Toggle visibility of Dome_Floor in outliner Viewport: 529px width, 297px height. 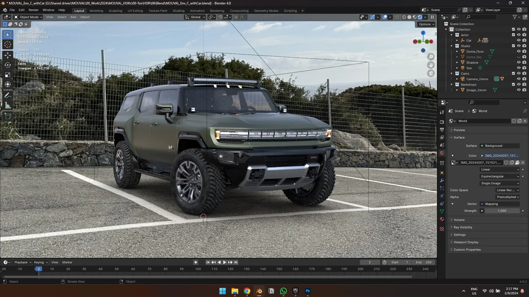[x=519, y=51]
